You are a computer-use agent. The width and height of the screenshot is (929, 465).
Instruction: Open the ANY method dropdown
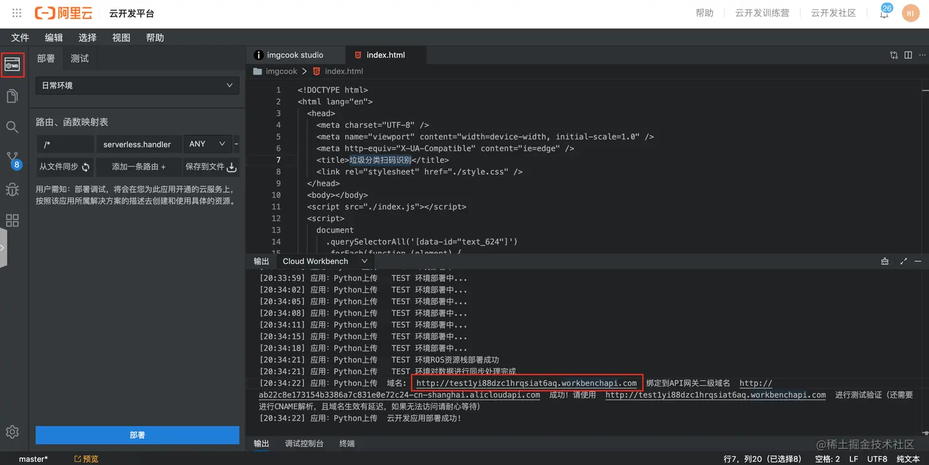(208, 144)
